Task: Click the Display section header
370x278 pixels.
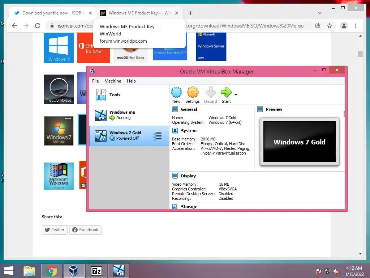Action: coord(188,176)
